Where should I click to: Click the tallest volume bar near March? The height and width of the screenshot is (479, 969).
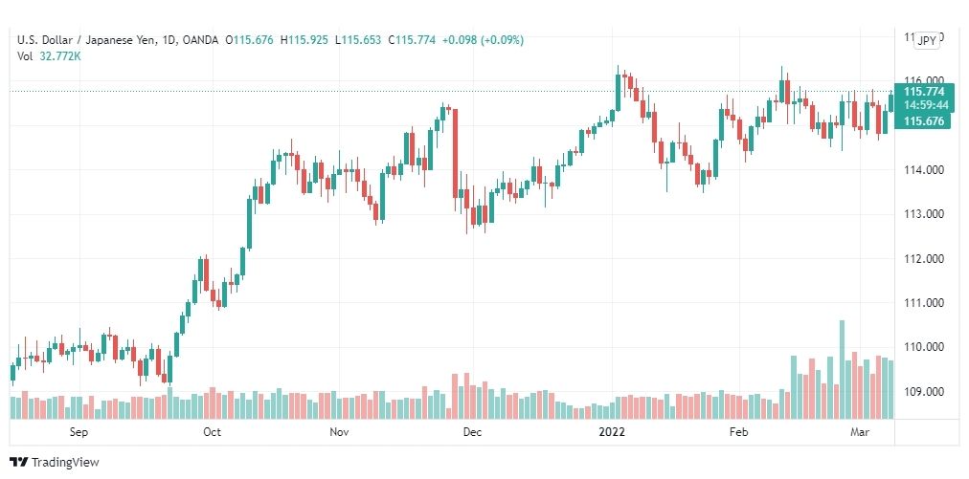[842, 369]
